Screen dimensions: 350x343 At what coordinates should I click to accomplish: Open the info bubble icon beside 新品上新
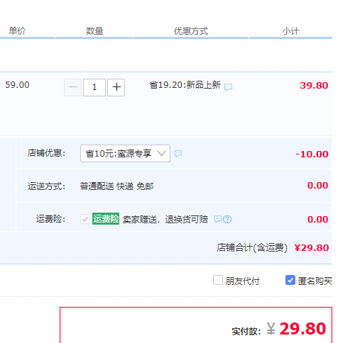point(228,87)
